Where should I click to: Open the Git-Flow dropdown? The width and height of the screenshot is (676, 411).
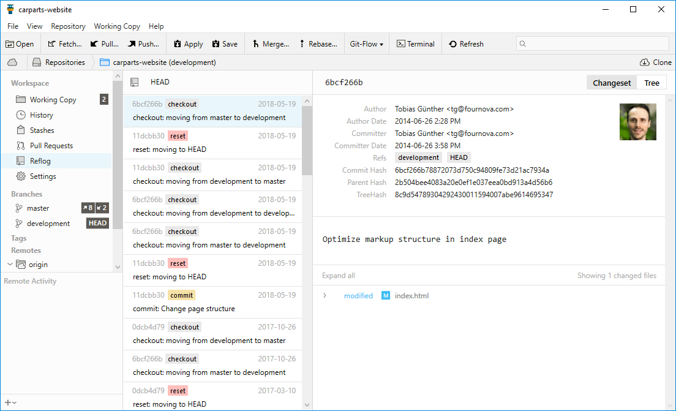click(366, 44)
